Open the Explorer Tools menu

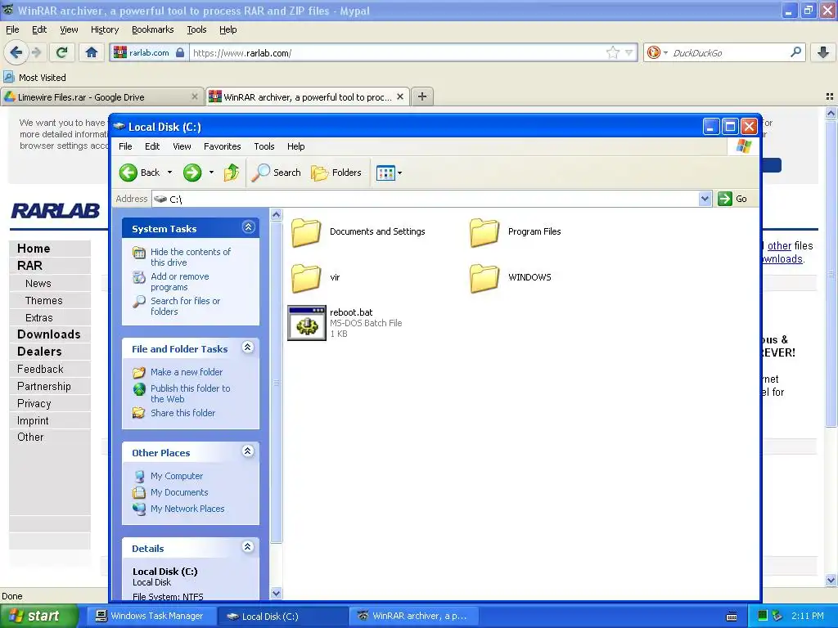pos(264,146)
